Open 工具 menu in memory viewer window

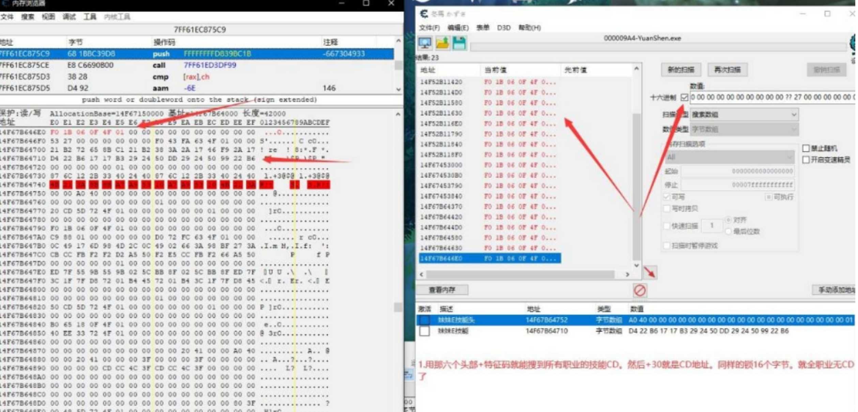[x=90, y=17]
